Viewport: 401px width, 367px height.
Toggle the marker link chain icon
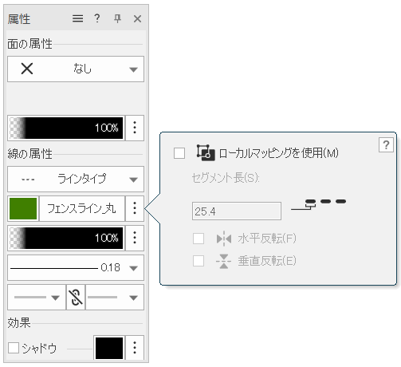(76, 297)
